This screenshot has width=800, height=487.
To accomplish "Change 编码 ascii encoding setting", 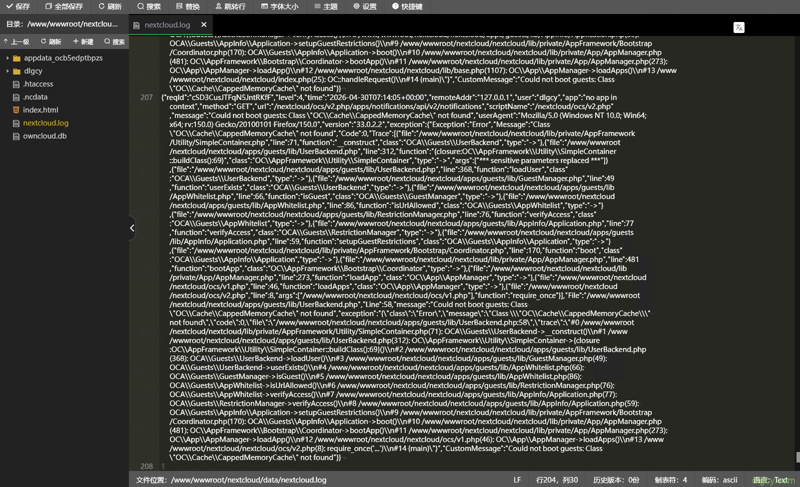I will [x=720, y=480].
